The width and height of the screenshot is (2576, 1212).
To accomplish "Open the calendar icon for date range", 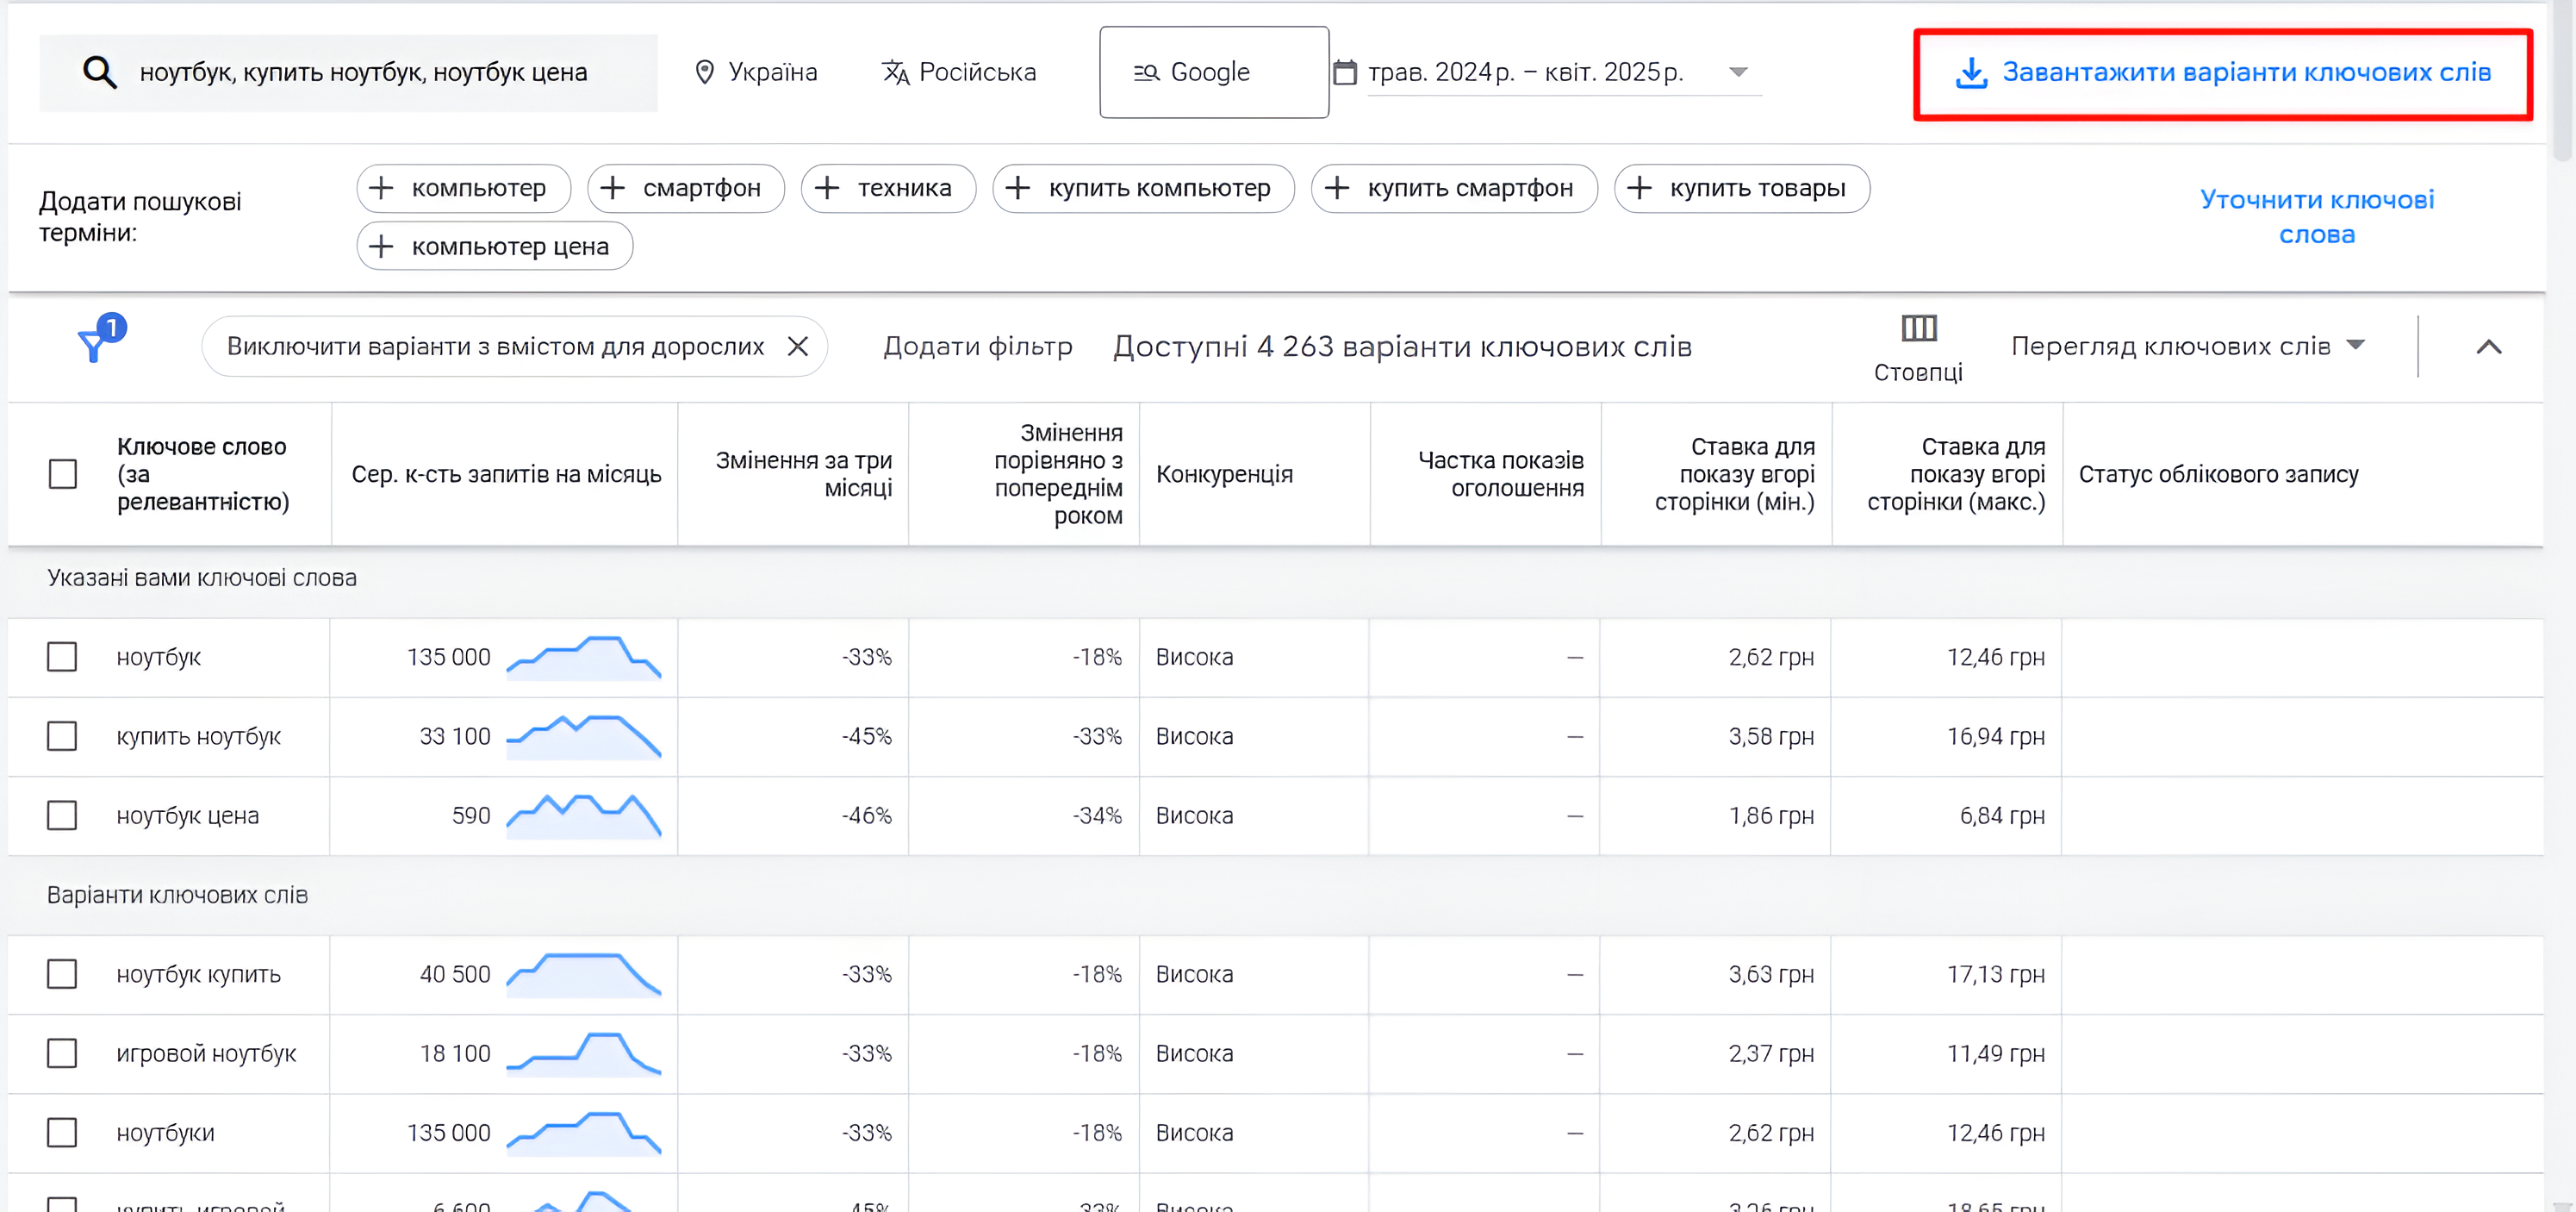I will click(1346, 72).
